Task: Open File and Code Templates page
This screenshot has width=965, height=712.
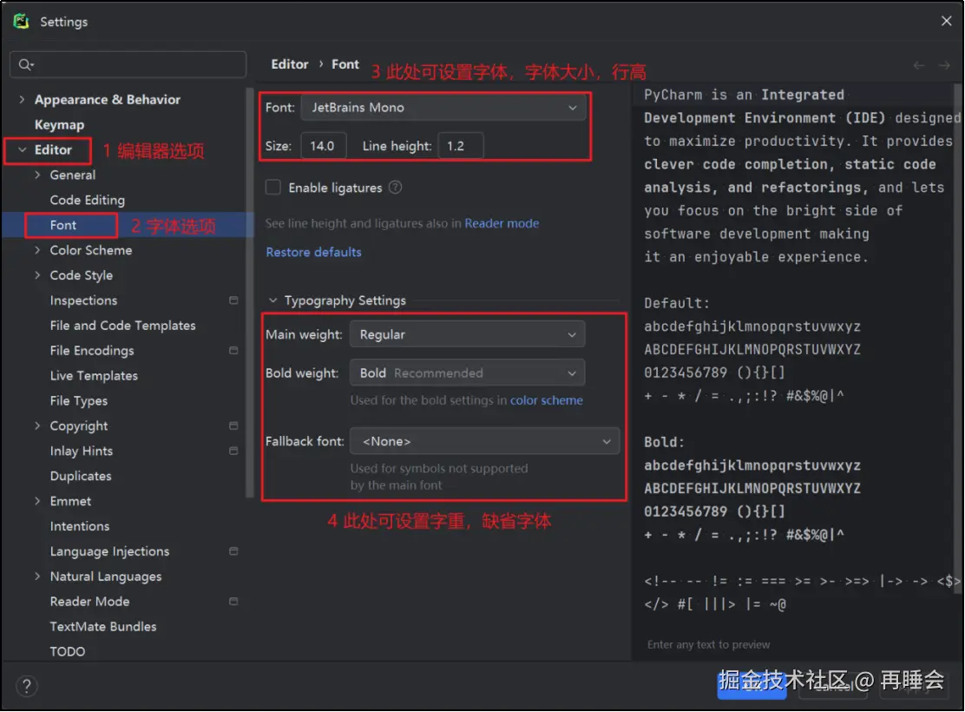Action: 123,326
